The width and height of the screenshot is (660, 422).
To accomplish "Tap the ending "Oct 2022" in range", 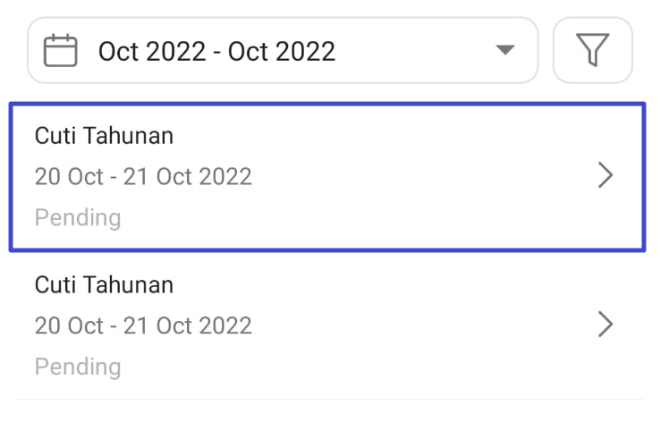I will (x=282, y=51).
